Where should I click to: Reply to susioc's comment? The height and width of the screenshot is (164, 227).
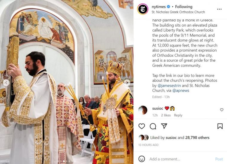(x=178, y=115)
